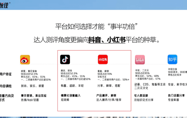Click the 传播方向及形式 row label
This screenshot has width=187, height=118.
[x=7, y=98]
